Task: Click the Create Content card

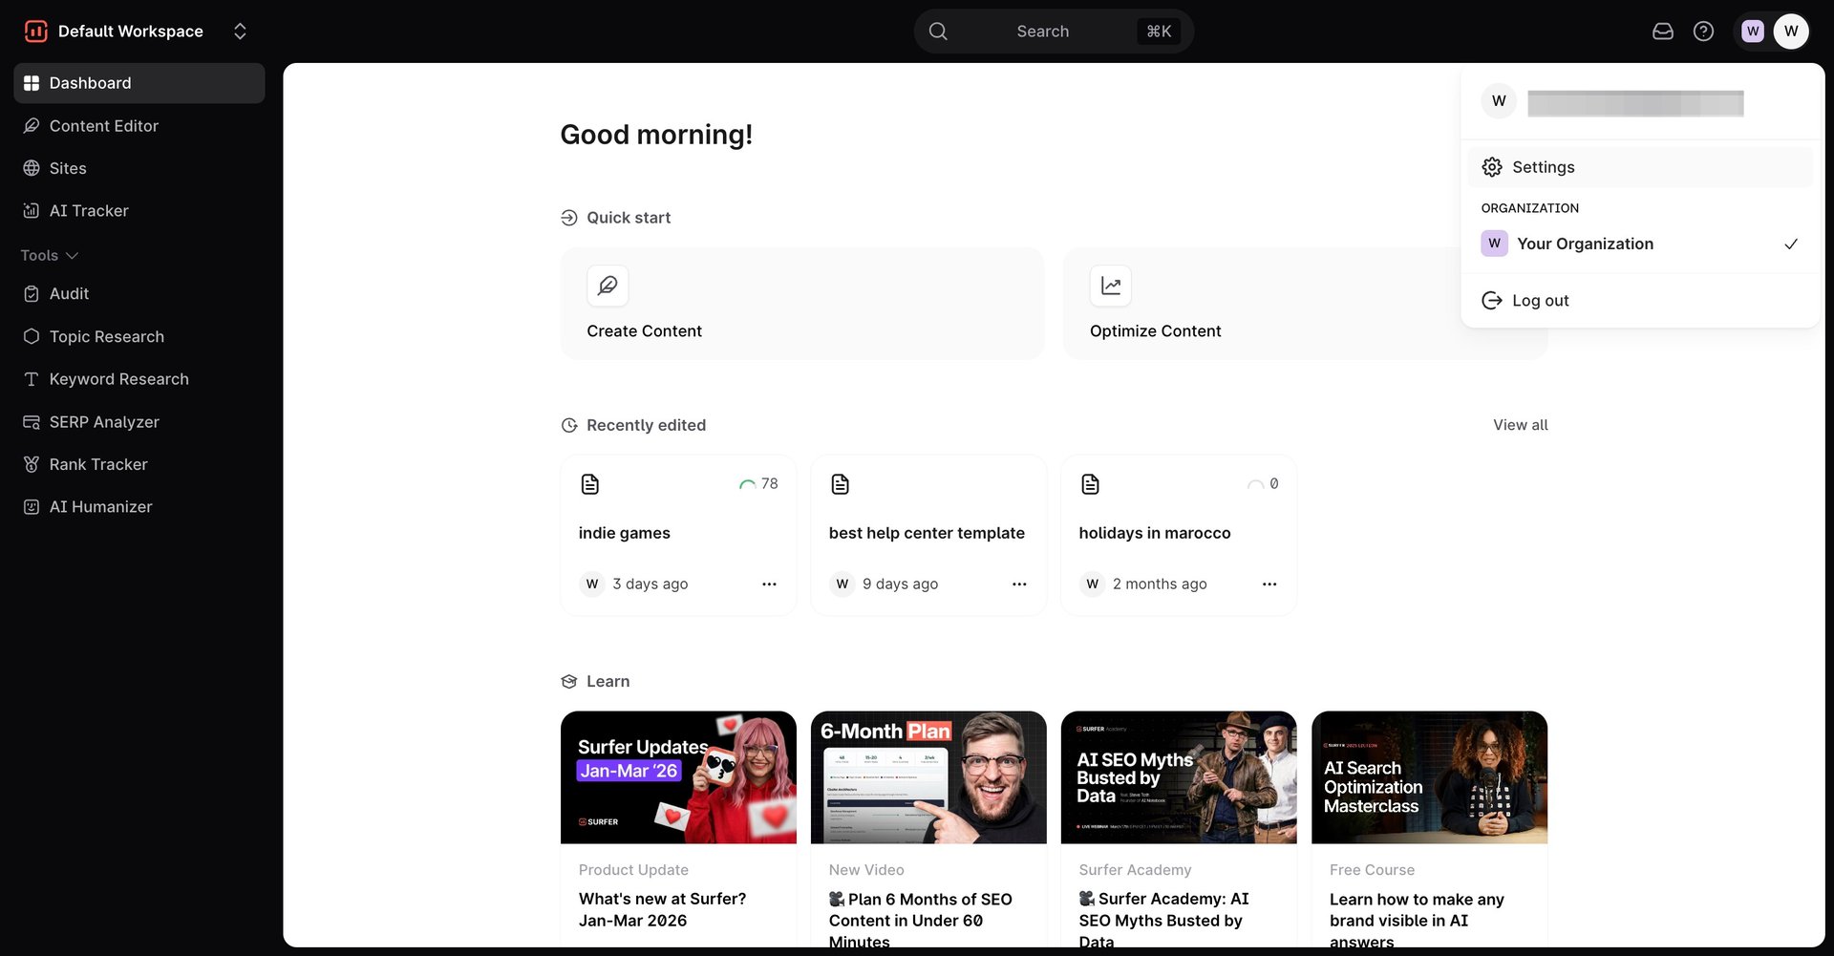Action: point(801,304)
